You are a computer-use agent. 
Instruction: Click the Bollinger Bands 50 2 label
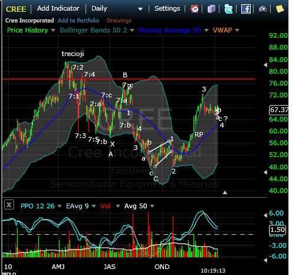click(93, 30)
